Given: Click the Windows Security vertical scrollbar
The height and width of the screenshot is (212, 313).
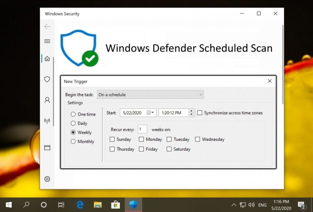Looking at the screenshot, I should pyautogui.click(x=283, y=64).
